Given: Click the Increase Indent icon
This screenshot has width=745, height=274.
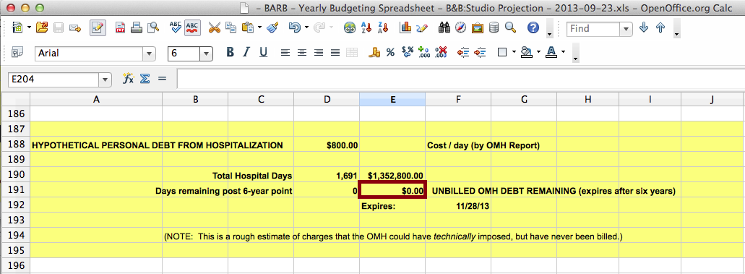Looking at the screenshot, I should 480,52.
